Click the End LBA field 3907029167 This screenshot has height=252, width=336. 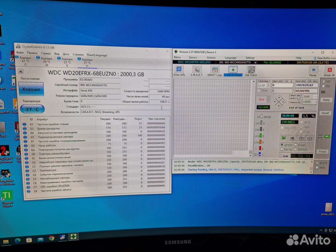tap(306, 85)
